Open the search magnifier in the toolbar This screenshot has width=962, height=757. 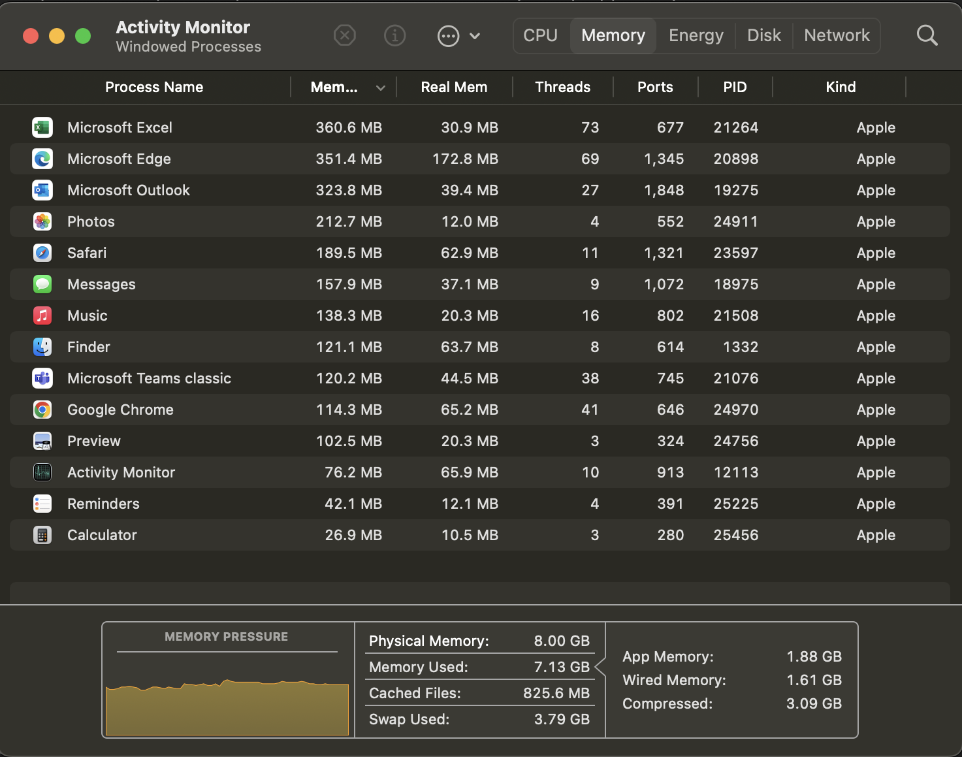(927, 35)
